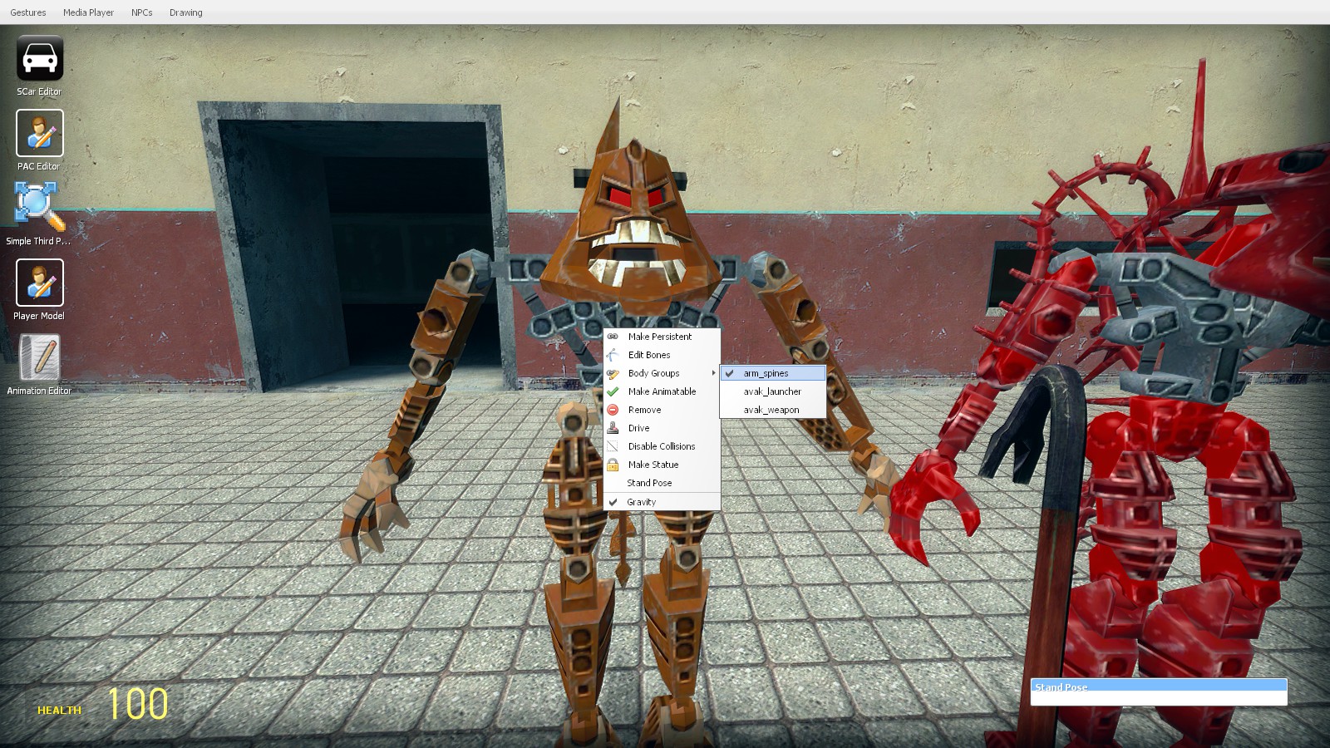Click the padlock icon beside Make Statue
The width and height of the screenshot is (1330, 748).
click(613, 465)
